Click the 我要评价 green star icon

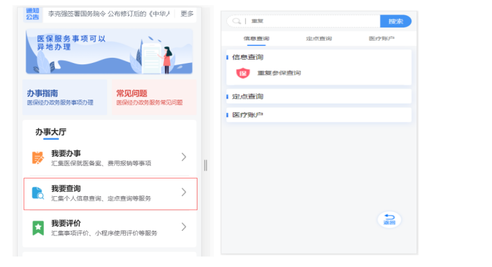pyautogui.click(x=38, y=228)
